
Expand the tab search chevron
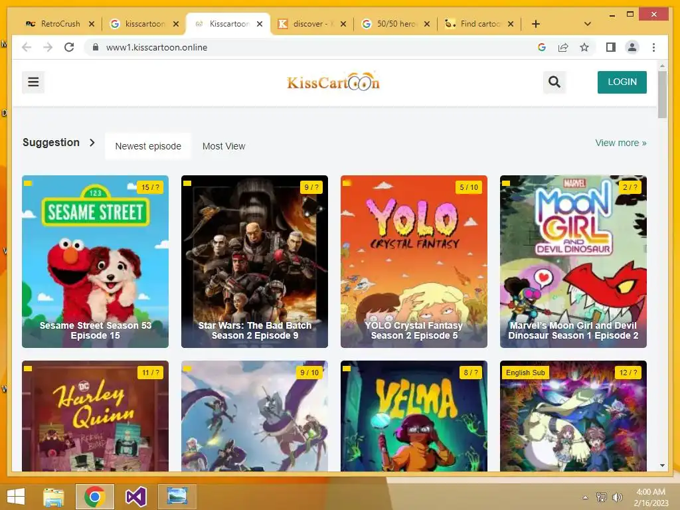point(587,24)
